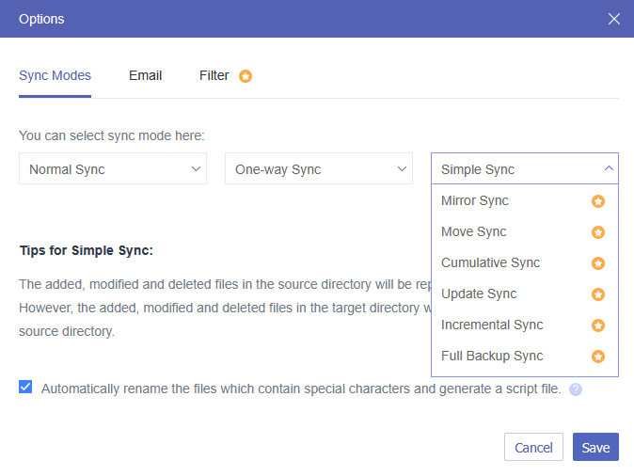
Task: Pick Incremental Sync option
Action: (x=492, y=325)
